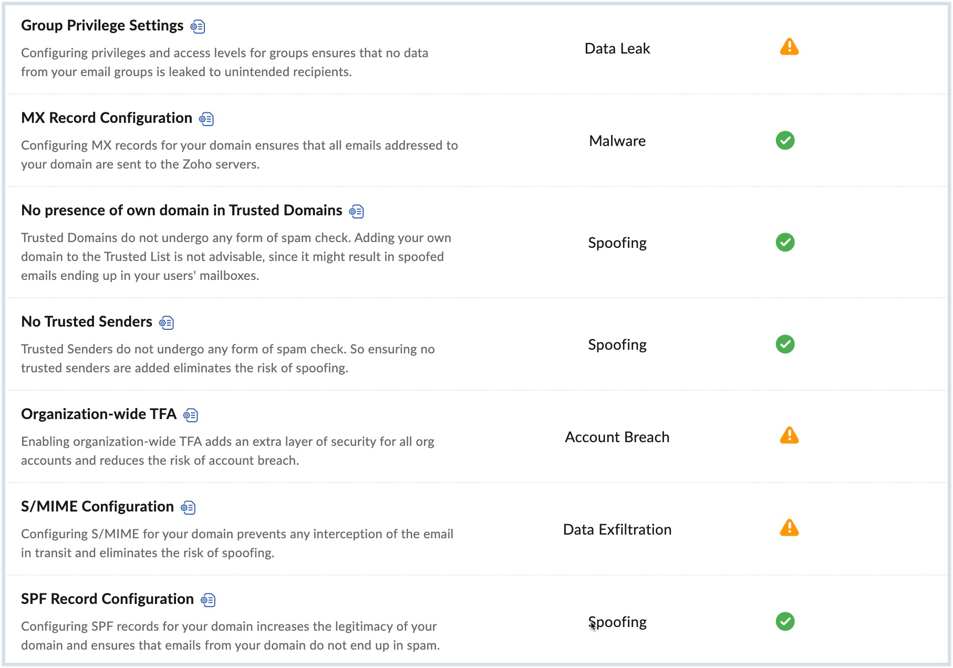Click settings icon beside Organization-wide TFA
953x668 pixels.
coord(191,415)
